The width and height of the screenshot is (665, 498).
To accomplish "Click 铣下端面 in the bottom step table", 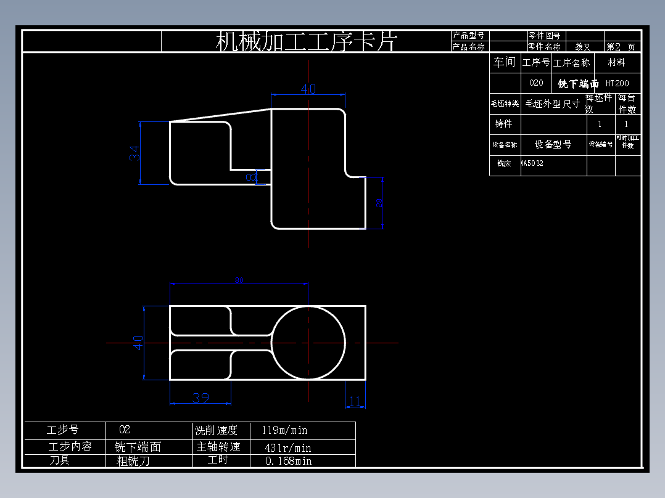I will click(138, 447).
